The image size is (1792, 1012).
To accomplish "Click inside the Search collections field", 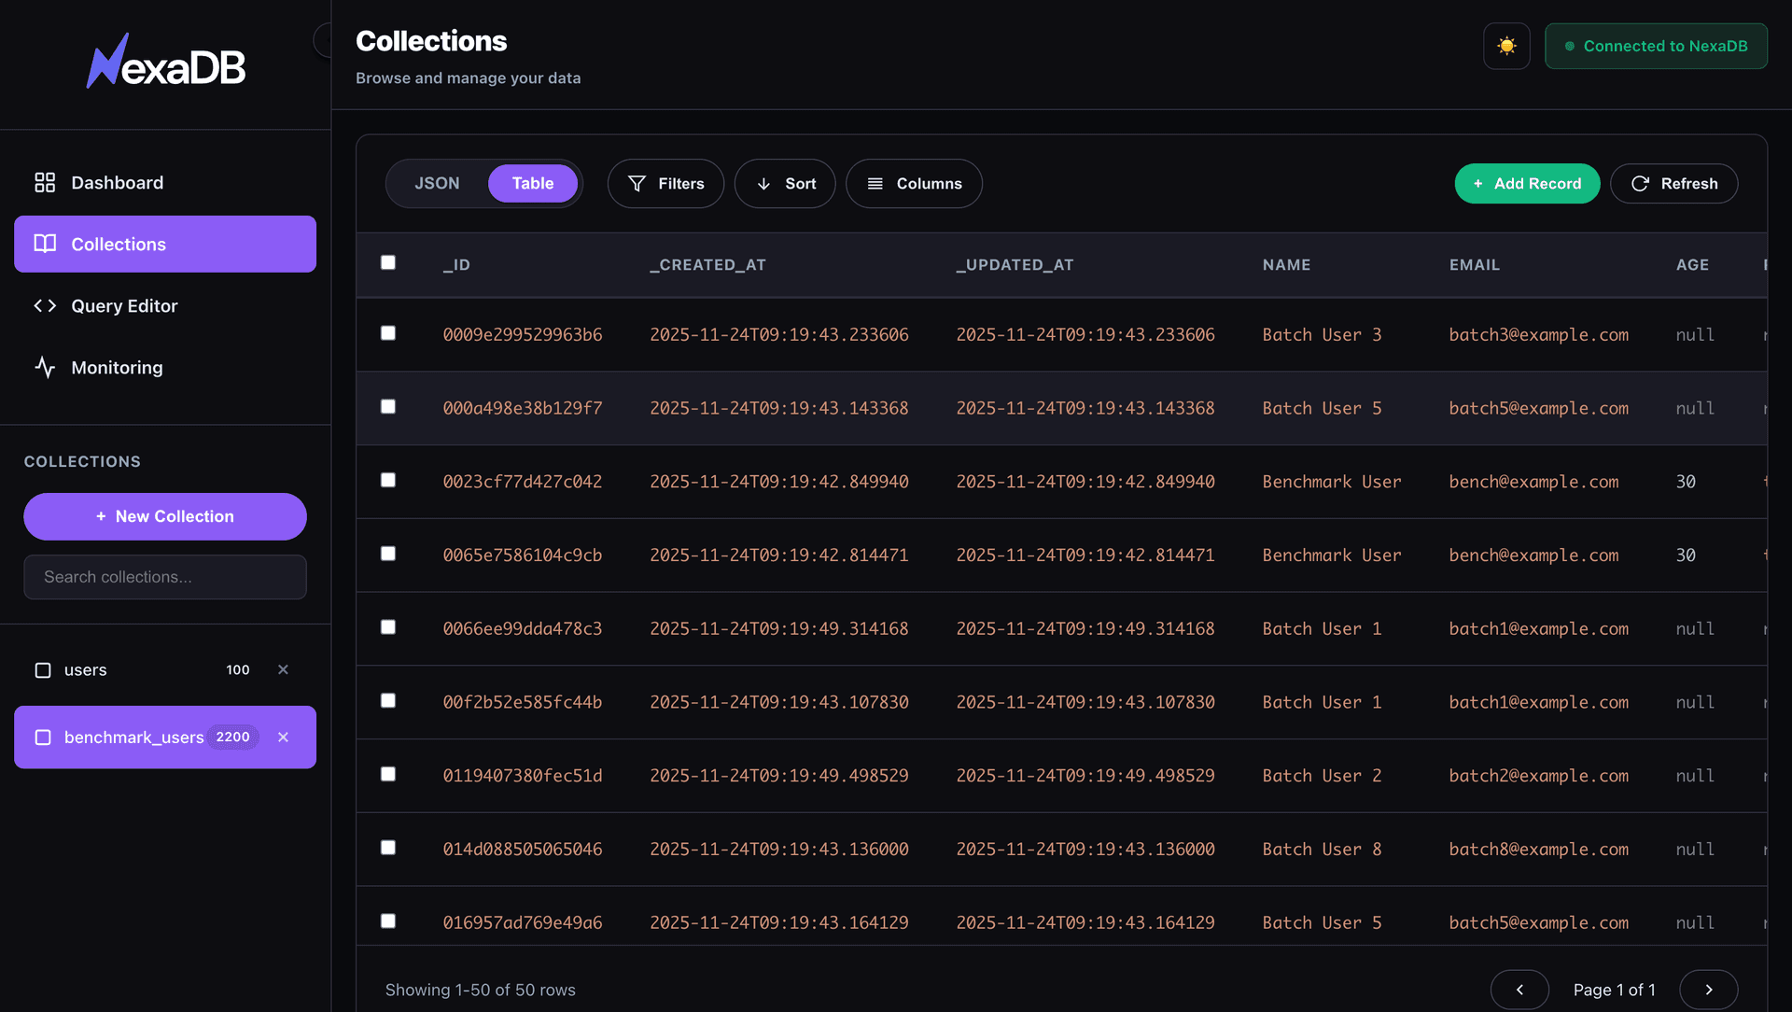I will click(164, 577).
